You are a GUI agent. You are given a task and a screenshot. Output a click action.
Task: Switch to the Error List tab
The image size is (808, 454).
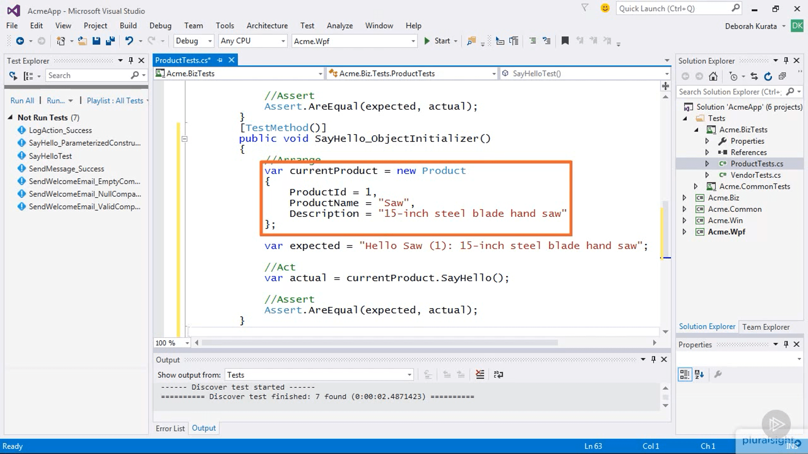pos(170,428)
